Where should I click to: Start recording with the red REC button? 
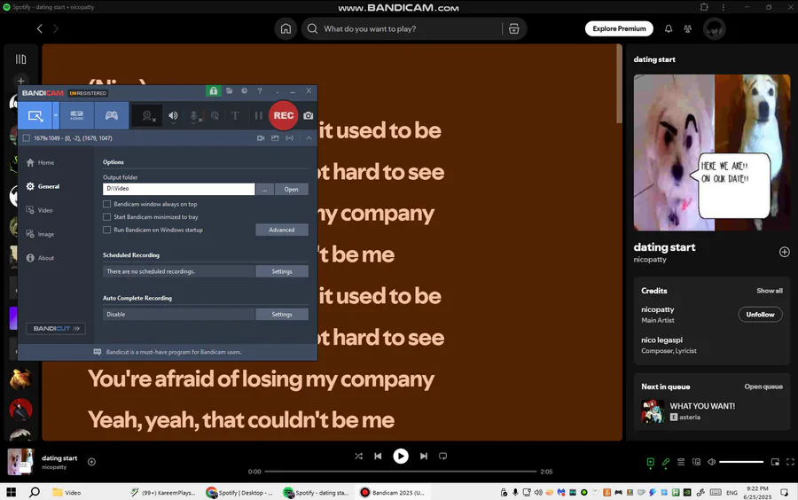[284, 115]
